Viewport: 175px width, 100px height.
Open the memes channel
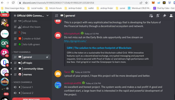pos(31,75)
